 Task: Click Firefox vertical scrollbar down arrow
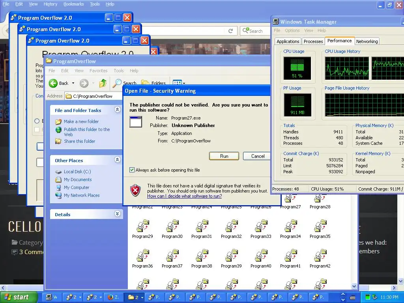tap(401, 281)
